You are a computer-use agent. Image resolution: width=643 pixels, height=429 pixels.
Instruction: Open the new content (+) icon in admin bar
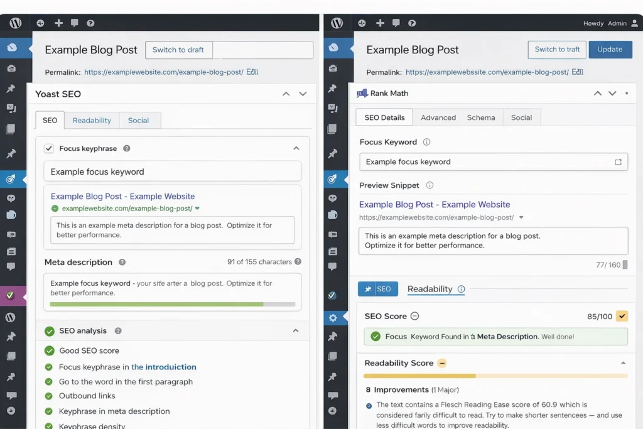pyautogui.click(x=58, y=23)
